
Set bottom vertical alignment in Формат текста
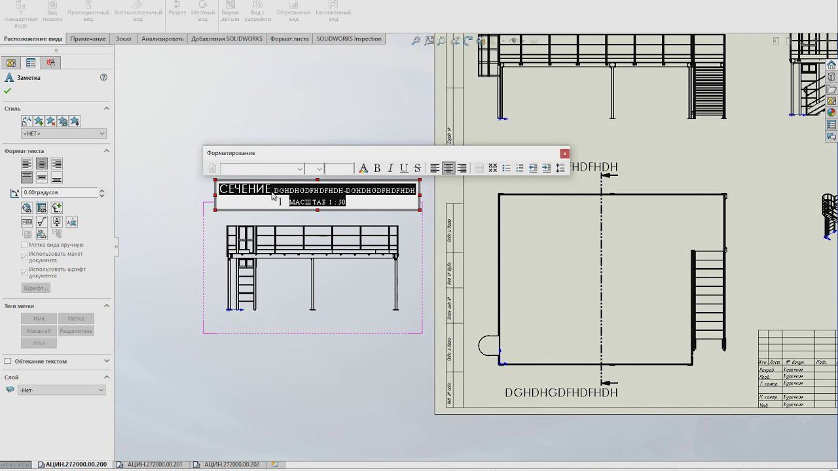57,177
